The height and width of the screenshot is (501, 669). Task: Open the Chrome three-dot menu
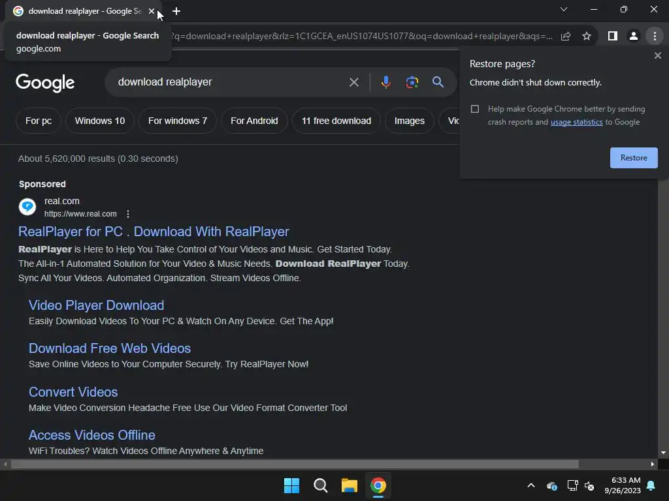tap(655, 37)
